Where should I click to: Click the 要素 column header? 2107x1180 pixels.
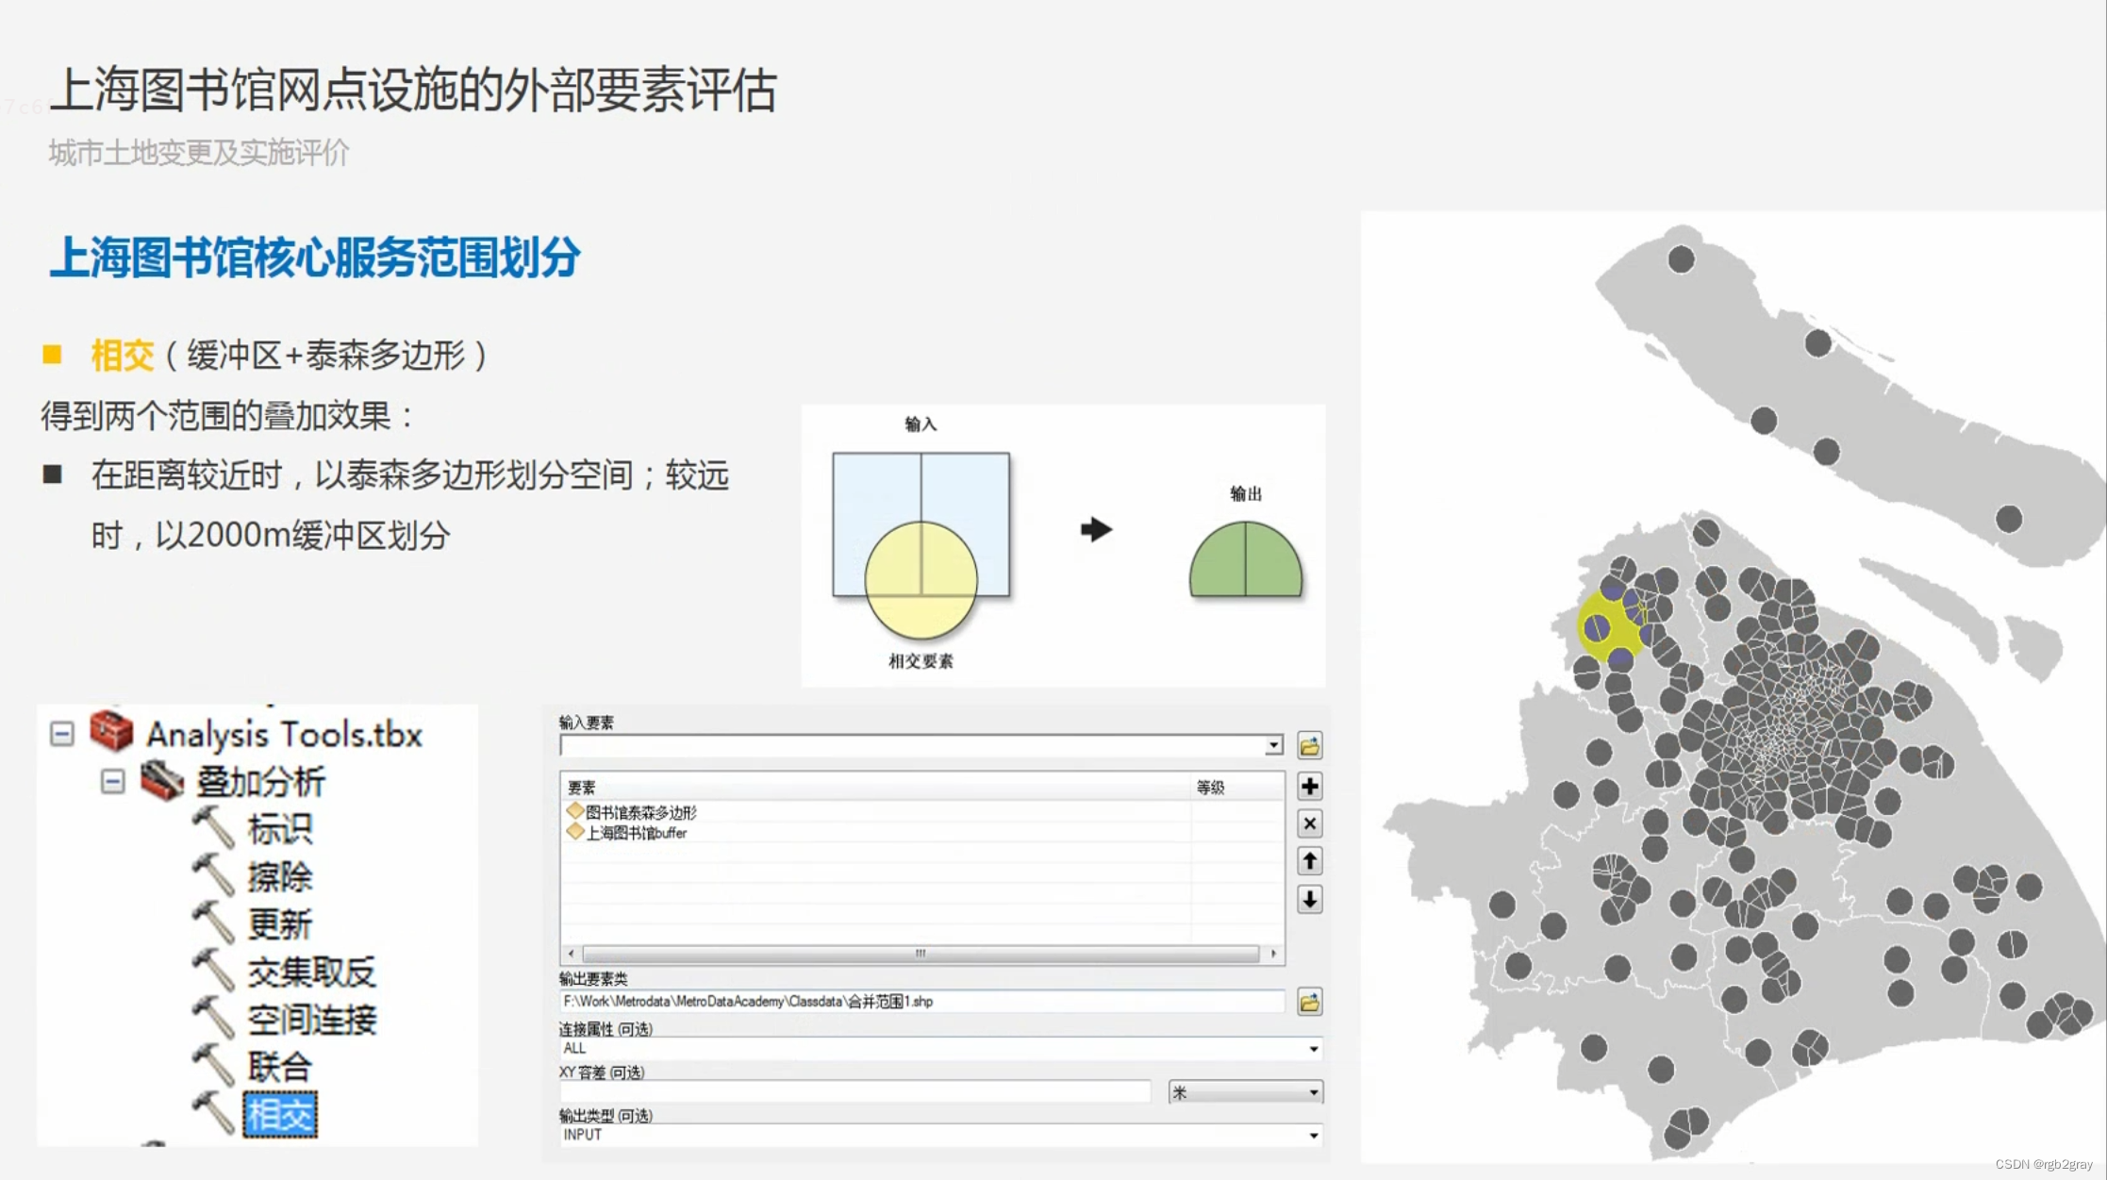point(876,787)
